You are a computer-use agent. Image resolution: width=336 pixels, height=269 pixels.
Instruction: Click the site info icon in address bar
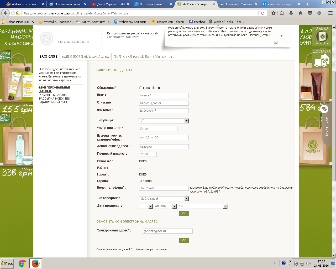coord(13,13)
